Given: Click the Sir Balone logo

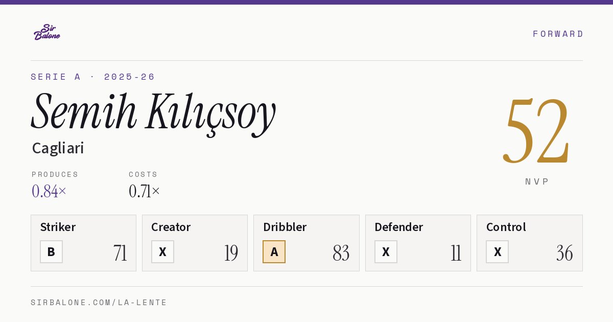Looking at the screenshot, I should point(47,32).
